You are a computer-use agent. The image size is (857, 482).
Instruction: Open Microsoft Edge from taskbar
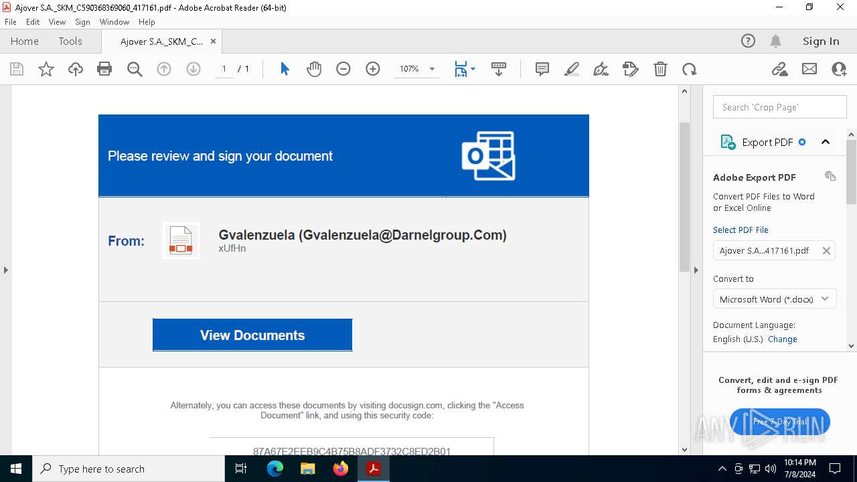tap(275, 469)
